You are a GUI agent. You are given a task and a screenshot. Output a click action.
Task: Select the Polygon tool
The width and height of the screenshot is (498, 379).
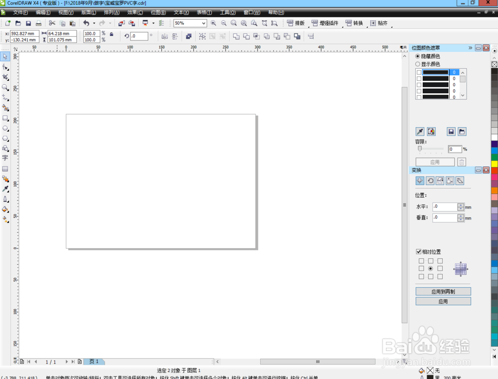[x=5, y=139]
